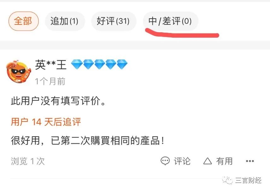Click the middle blue diamond badge
Image resolution: width=270 pixels, height=192 pixels.
click(99, 64)
